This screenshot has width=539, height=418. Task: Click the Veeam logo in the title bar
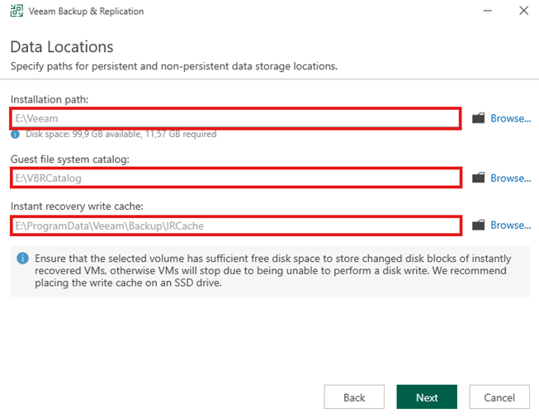(x=17, y=12)
